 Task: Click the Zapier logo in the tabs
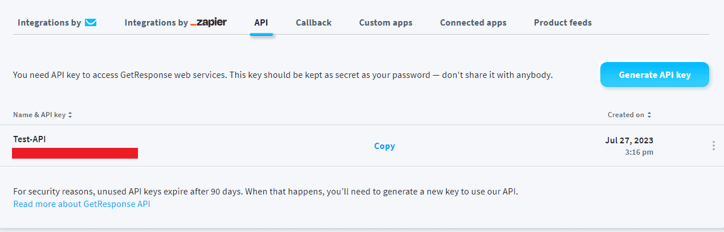tap(209, 23)
